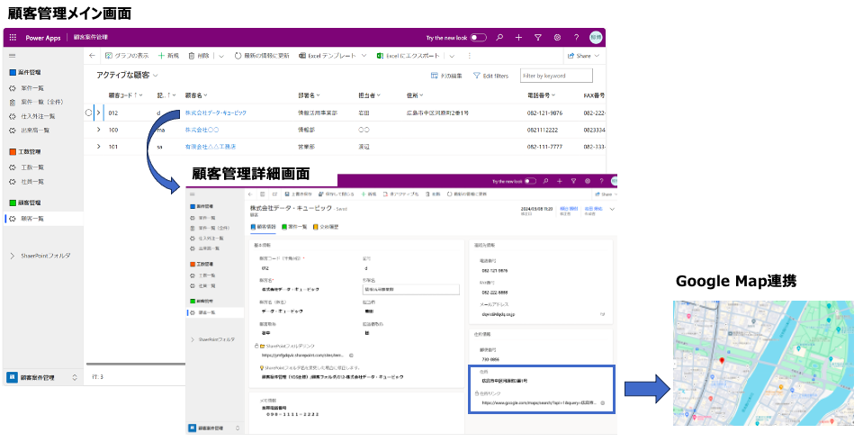
Task: Click the plus quick-create icon in main screen header
Action: point(518,38)
